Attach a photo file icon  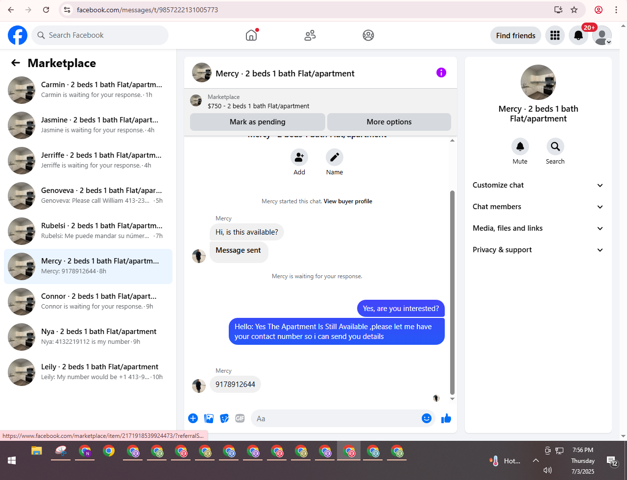[x=209, y=418]
